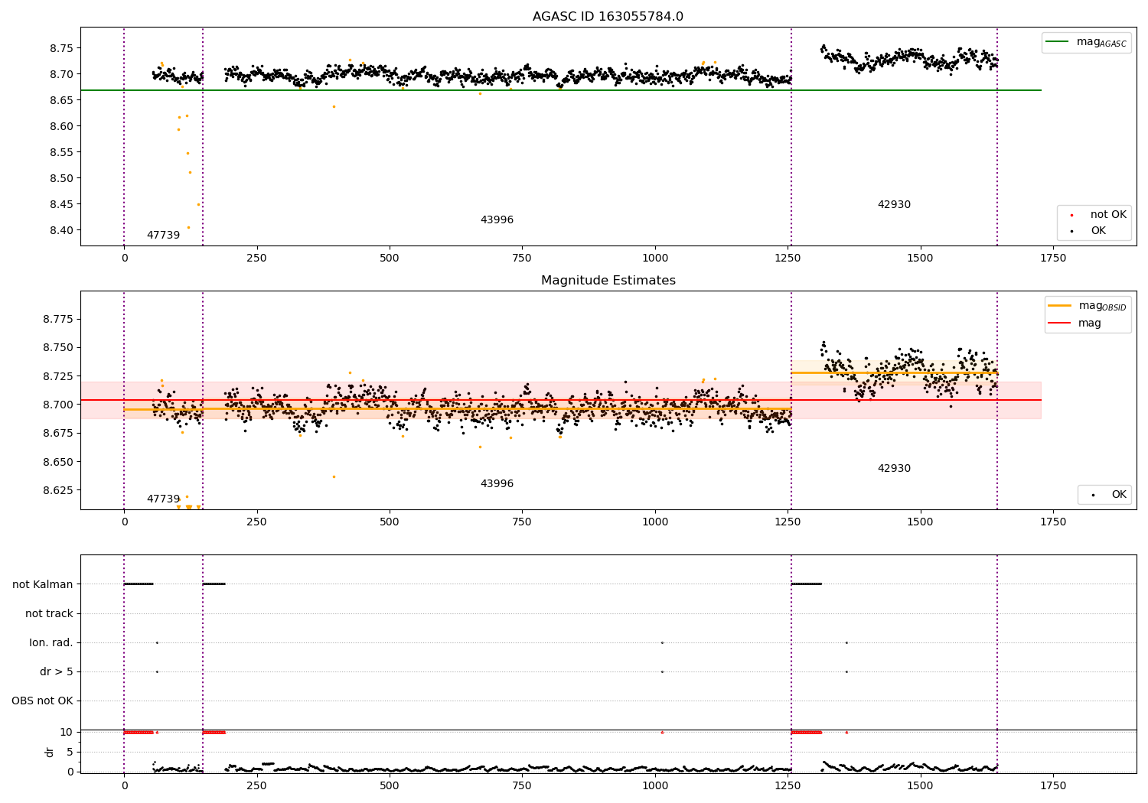Click the 42930 label in the Magnitude Estimates plot

click(x=894, y=468)
